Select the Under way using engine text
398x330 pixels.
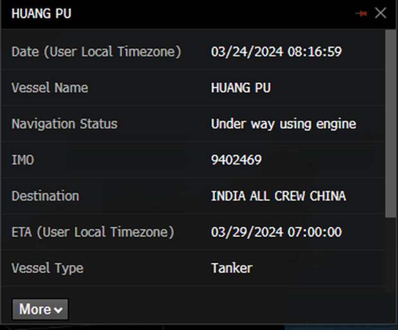pyautogui.click(x=283, y=124)
